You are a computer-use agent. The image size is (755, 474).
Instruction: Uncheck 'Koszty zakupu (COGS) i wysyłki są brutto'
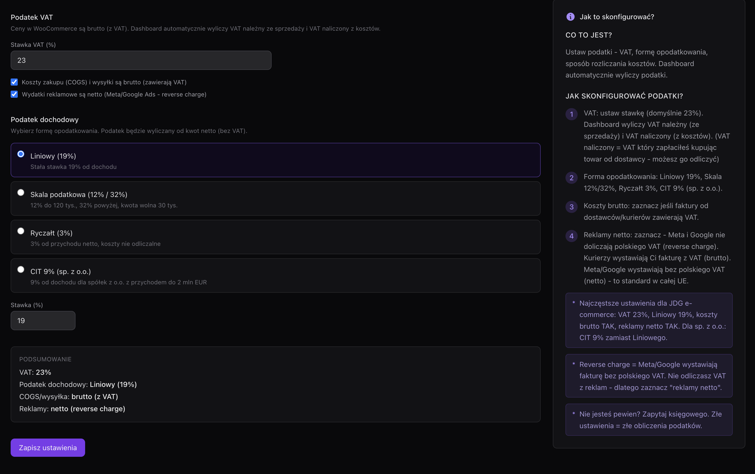[x=14, y=82]
